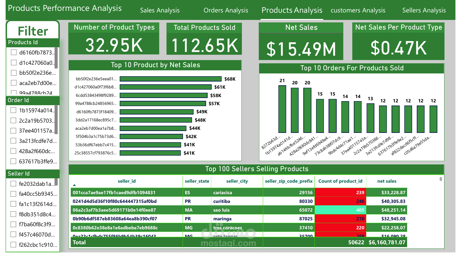Tick order id 637617b3ffe9 checkbox
This screenshot has height=253, width=457.
click(13, 161)
